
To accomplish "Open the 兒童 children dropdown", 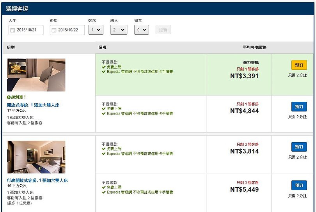I will [142, 30].
